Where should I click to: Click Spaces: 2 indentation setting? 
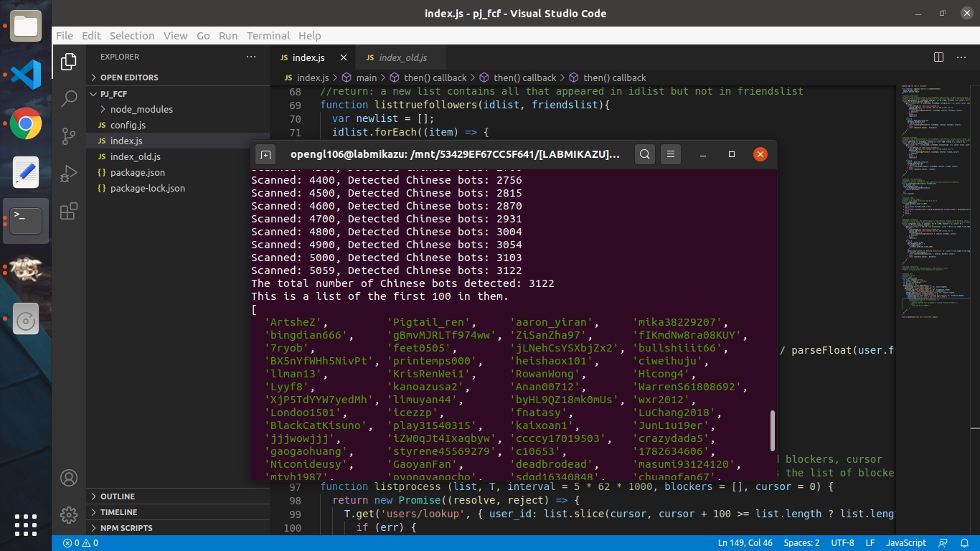(x=801, y=543)
